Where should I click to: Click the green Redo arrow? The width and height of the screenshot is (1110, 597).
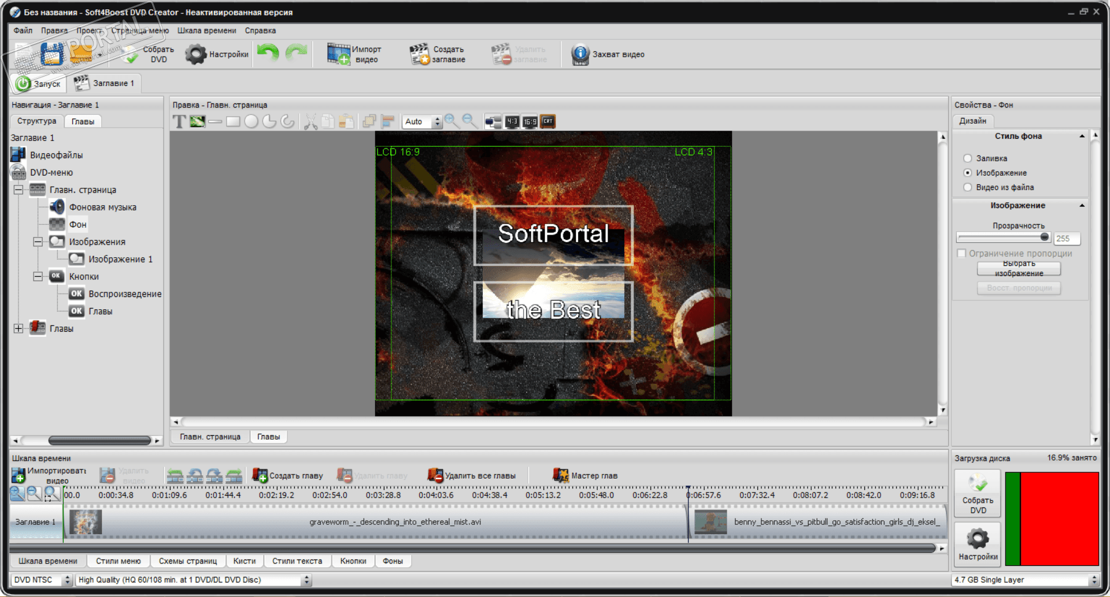click(296, 54)
